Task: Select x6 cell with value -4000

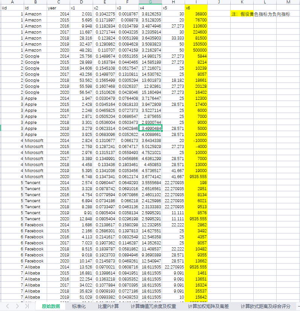Action: (196, 146)
